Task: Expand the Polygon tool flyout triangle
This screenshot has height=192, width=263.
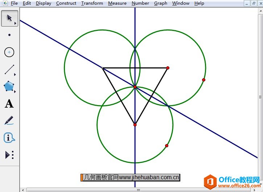Action: point(15,92)
